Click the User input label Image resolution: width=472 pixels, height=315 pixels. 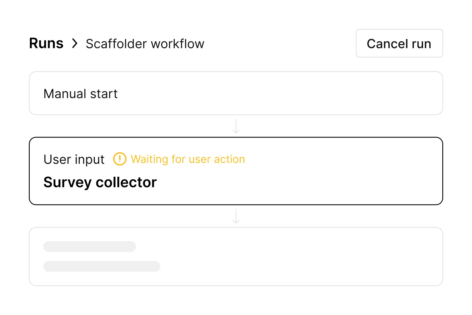74,160
